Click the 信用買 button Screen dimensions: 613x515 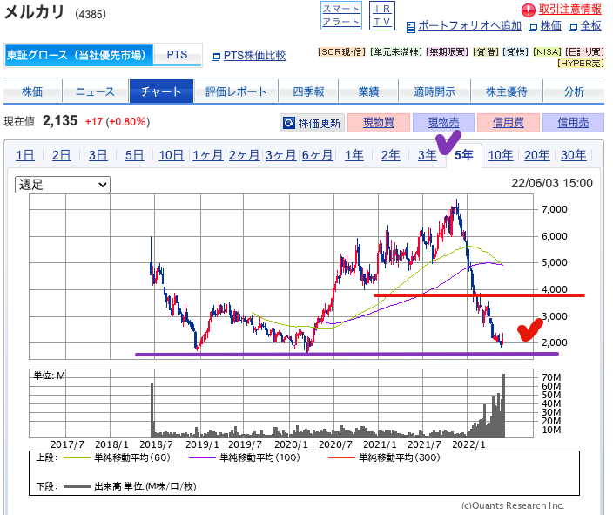click(x=509, y=123)
